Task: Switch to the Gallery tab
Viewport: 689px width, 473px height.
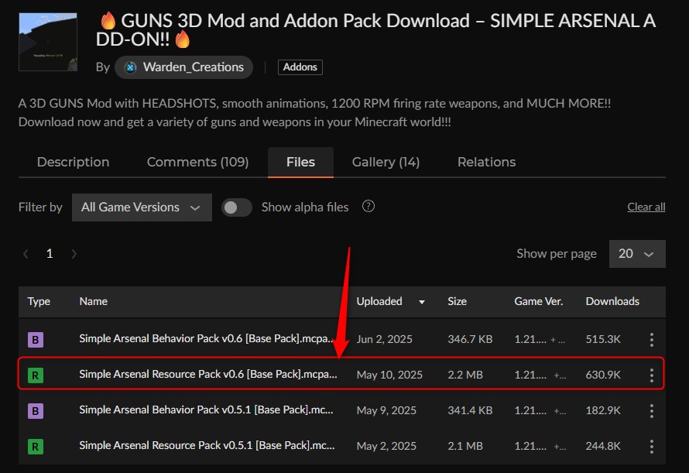Action: (386, 162)
